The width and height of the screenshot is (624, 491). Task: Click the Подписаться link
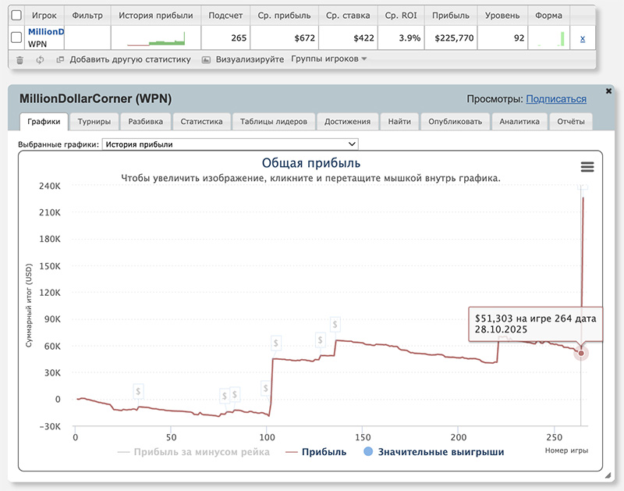tap(555, 99)
